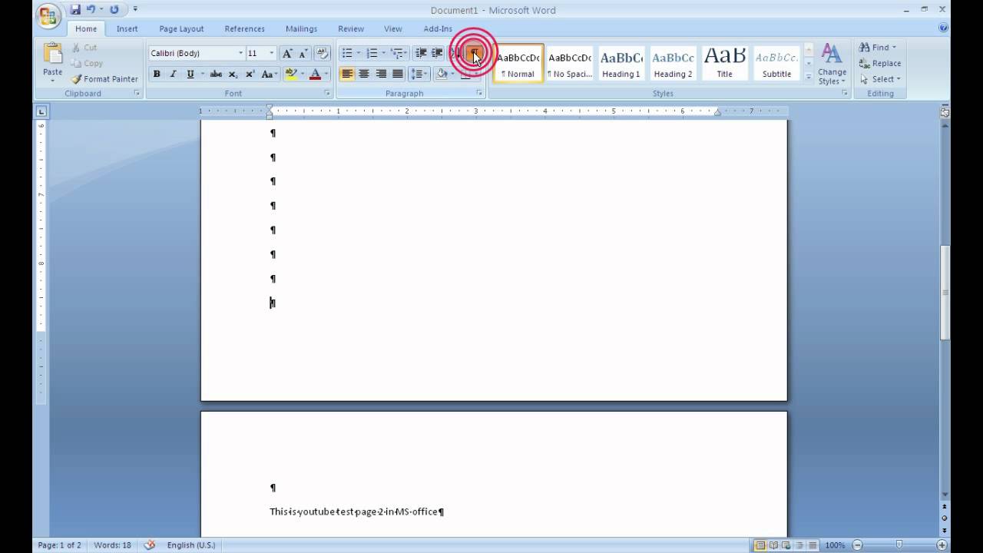983x553 pixels.
Task: Open the Paragraph dialog launcher
Action: 479,93
